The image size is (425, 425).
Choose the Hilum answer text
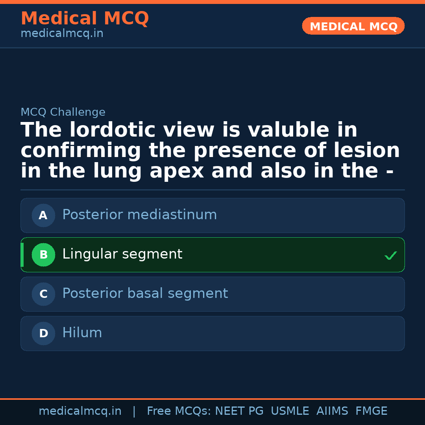coord(82,333)
